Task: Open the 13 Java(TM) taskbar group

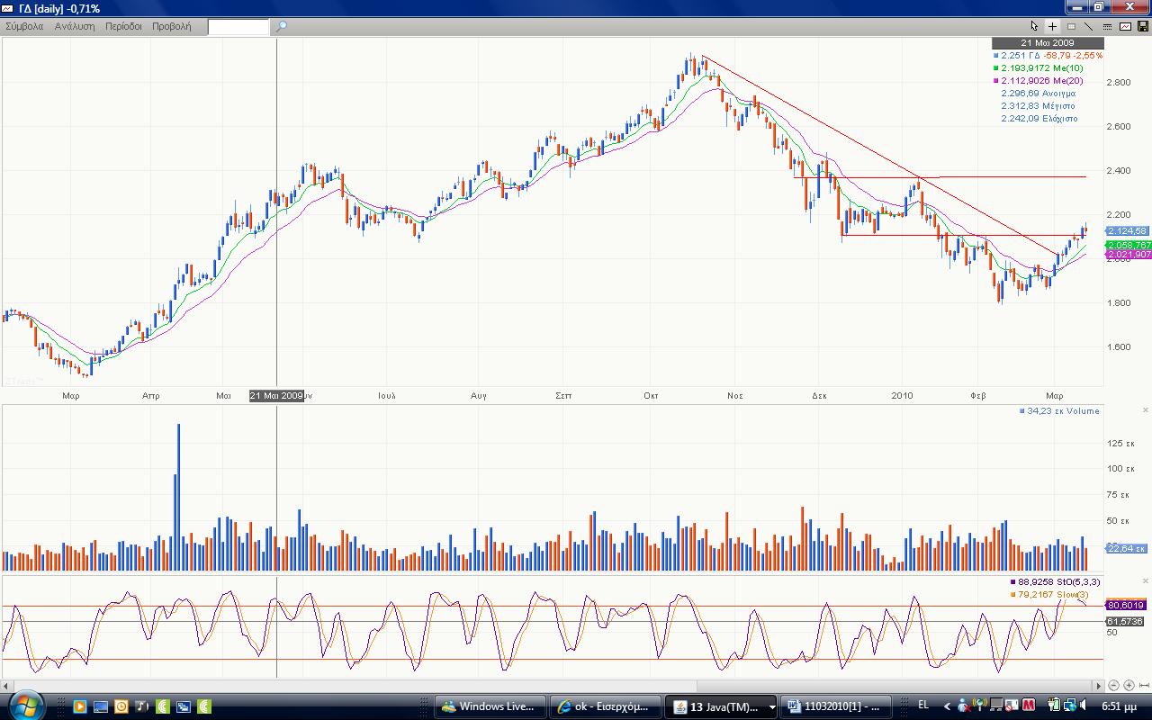Action: pyautogui.click(x=722, y=706)
